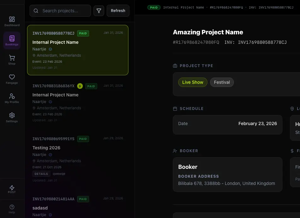Click verified badge in sadasd card
The height and width of the screenshot is (218, 300).
tap(50, 215)
